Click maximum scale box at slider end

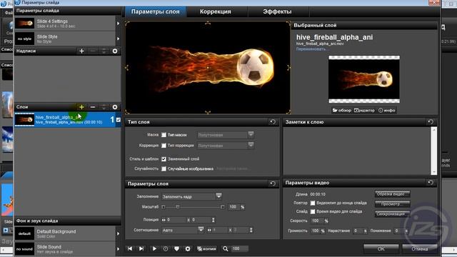tap(223, 207)
